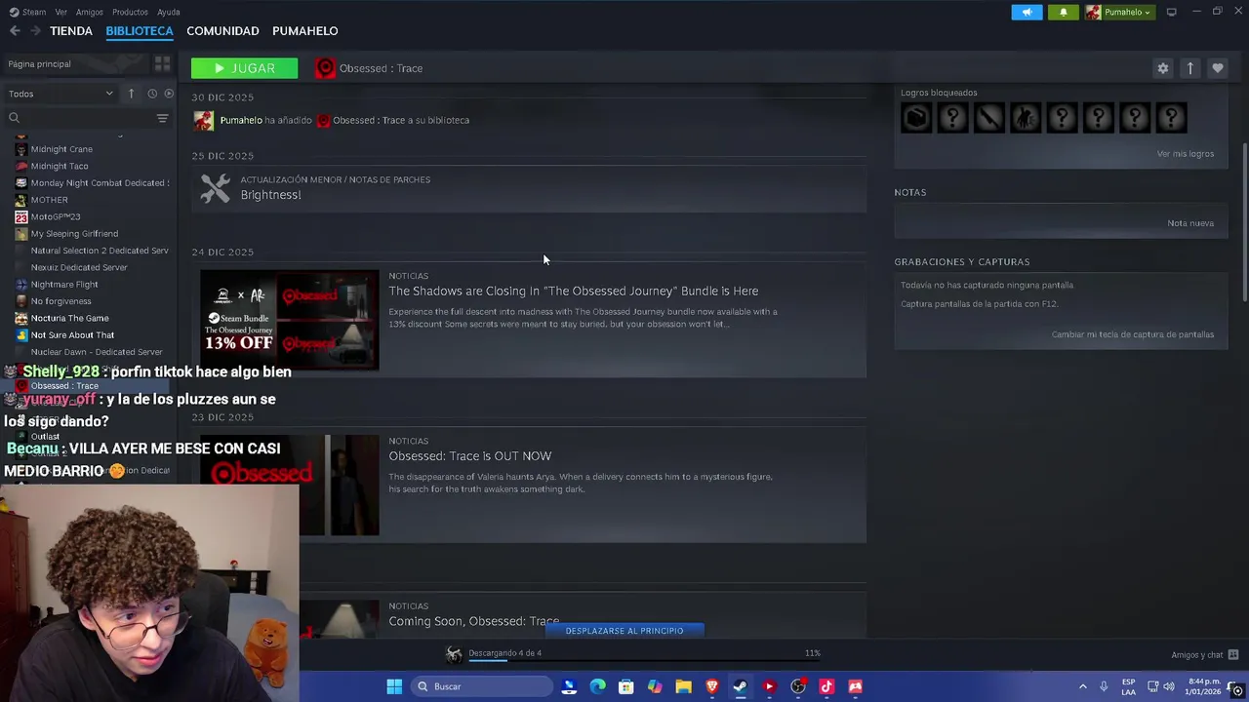Click the up arrow icon next to Todos filter
1249x702 pixels.
(131, 94)
